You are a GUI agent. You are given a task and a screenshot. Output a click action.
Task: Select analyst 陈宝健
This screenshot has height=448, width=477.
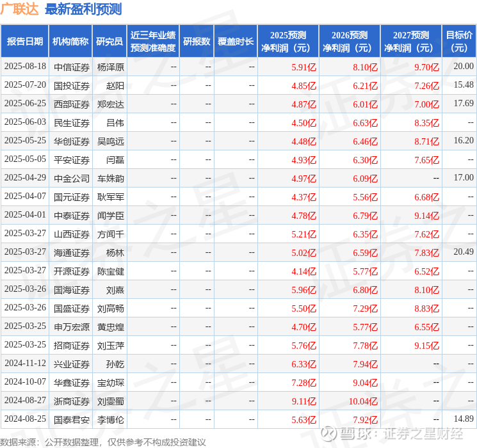(111, 271)
